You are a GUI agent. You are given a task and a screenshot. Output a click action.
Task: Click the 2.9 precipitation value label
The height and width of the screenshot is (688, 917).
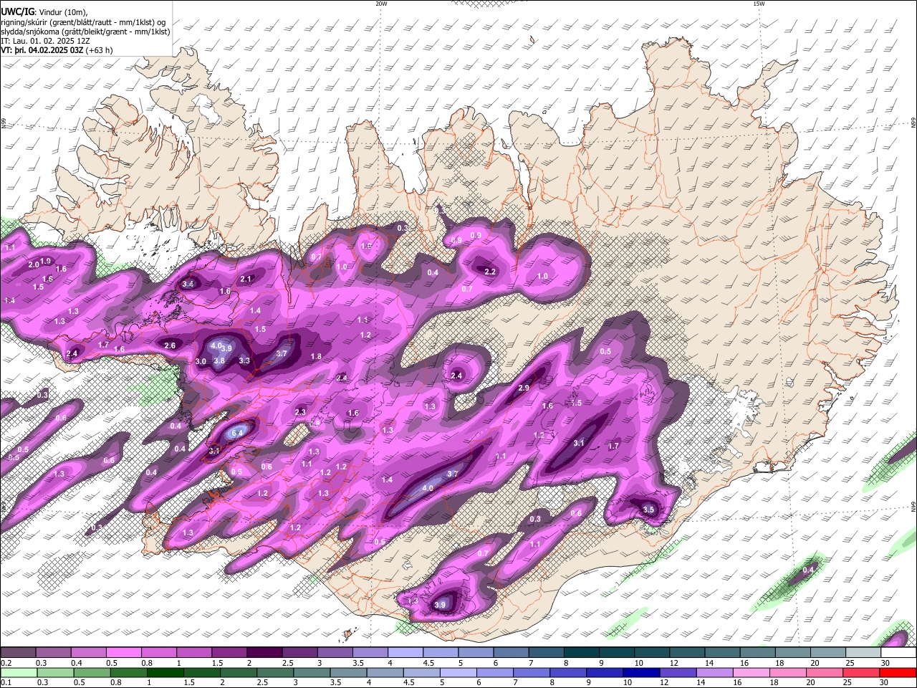point(523,388)
